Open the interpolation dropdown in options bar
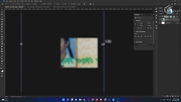Viewport: 181px width, 102px height. pos(79,4)
